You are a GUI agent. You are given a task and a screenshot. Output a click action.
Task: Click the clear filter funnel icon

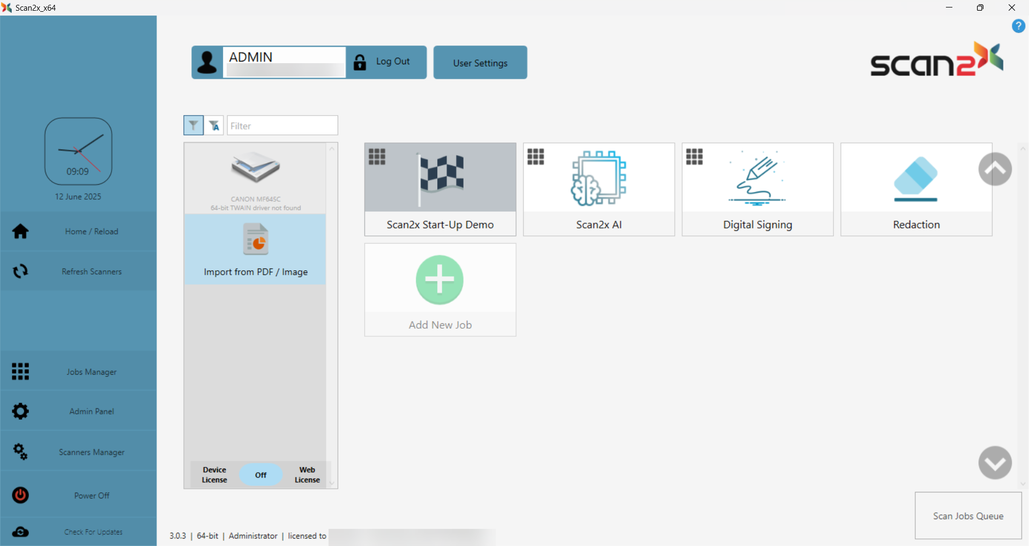coord(214,125)
